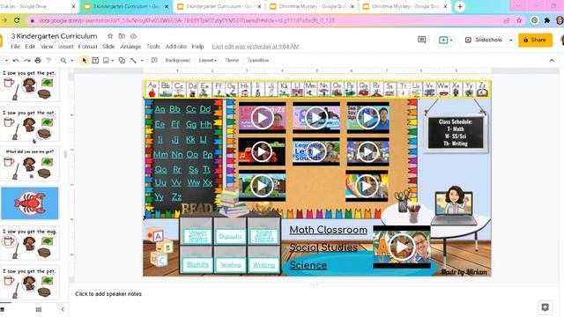Play the Learning Letter Sounds video
Image resolution: width=564 pixels, height=317 pixels.
[x=315, y=152]
